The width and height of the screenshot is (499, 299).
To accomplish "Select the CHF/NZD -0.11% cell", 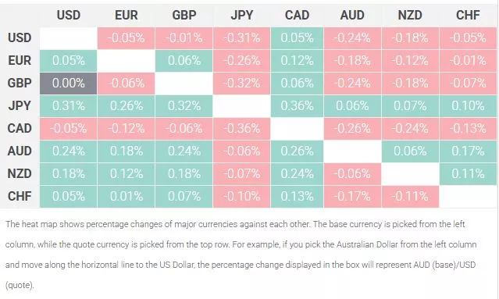I will click(410, 196).
